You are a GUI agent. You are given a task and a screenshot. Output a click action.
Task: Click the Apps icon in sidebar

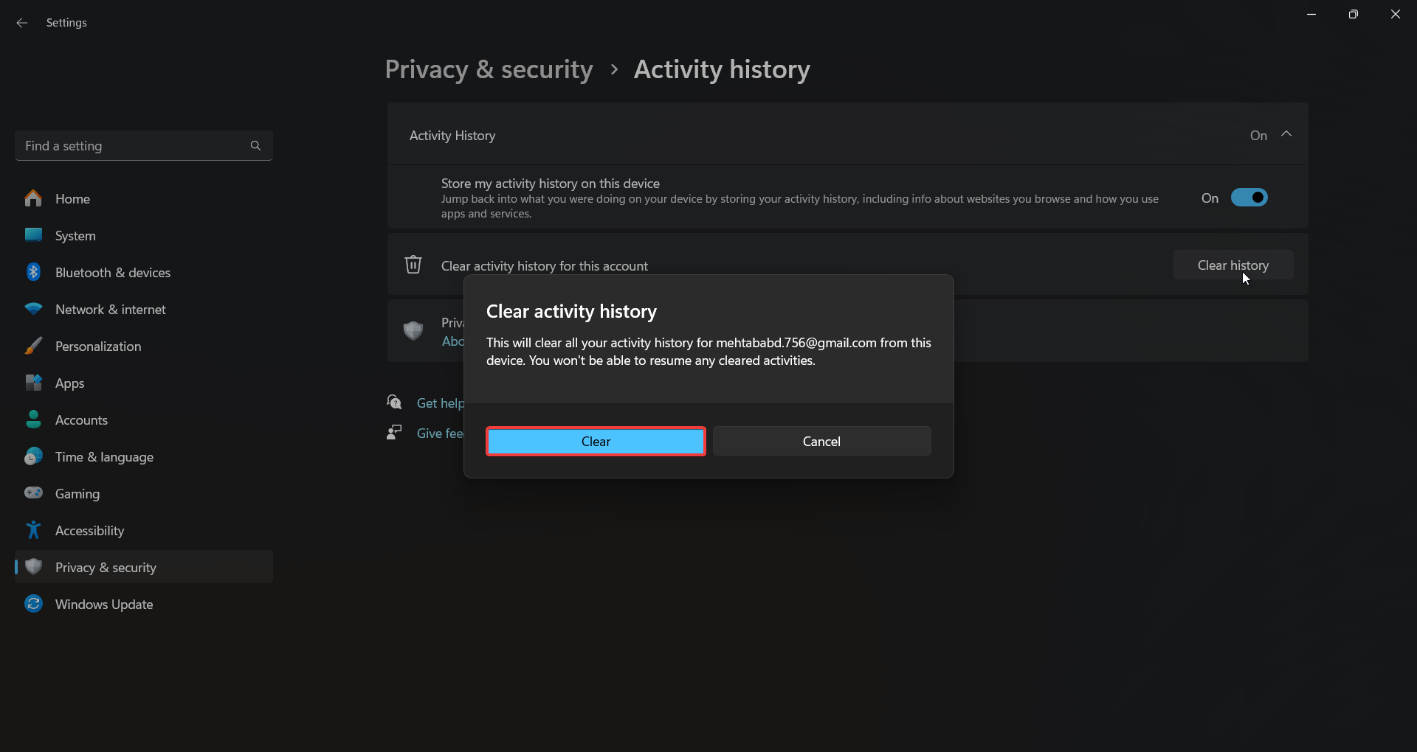coord(33,383)
